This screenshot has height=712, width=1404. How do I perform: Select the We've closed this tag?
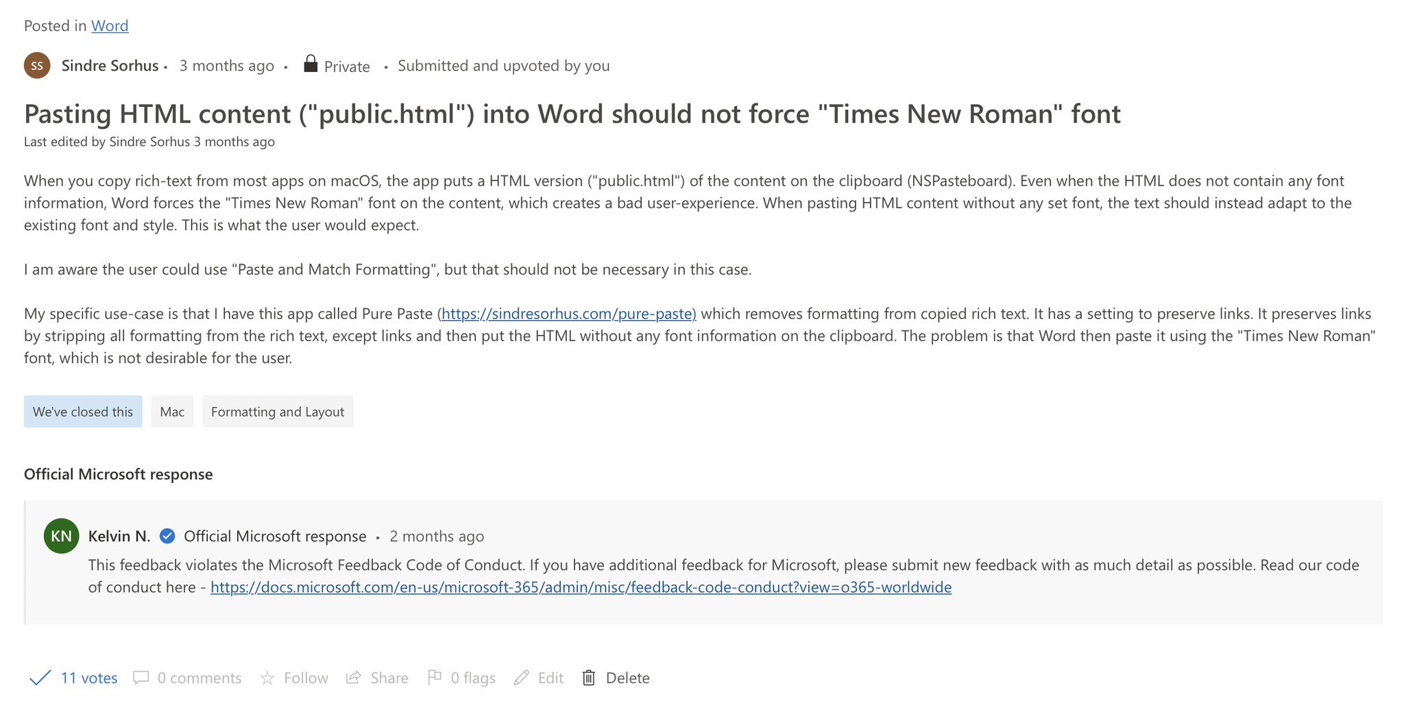pyautogui.click(x=82, y=412)
